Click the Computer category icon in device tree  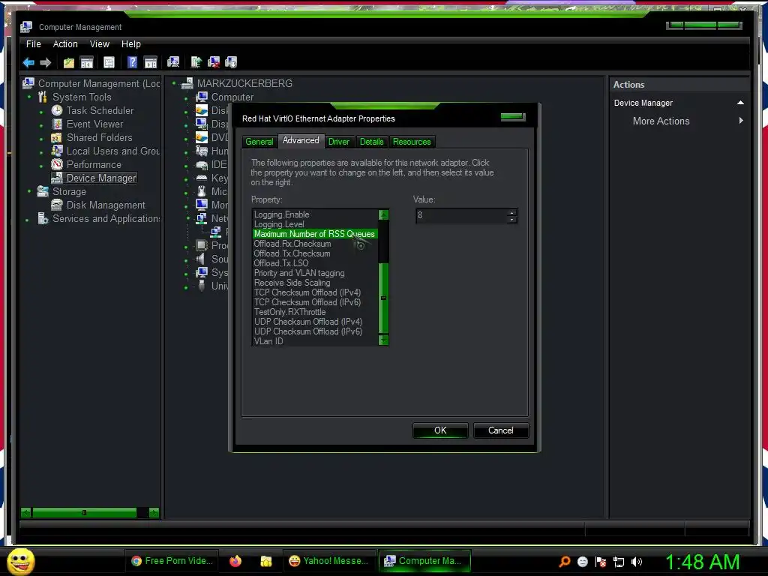[202, 97]
